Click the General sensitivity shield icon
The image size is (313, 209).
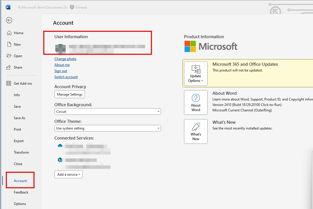72,7
